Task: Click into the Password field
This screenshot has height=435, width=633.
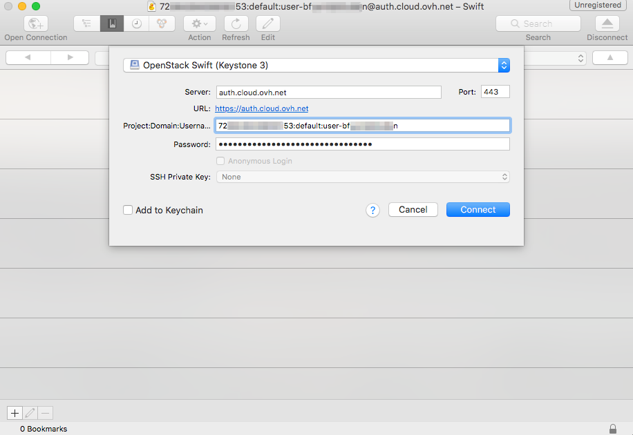Action: 362,144
